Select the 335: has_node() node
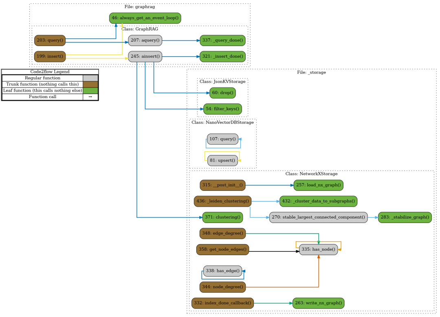 318,249
